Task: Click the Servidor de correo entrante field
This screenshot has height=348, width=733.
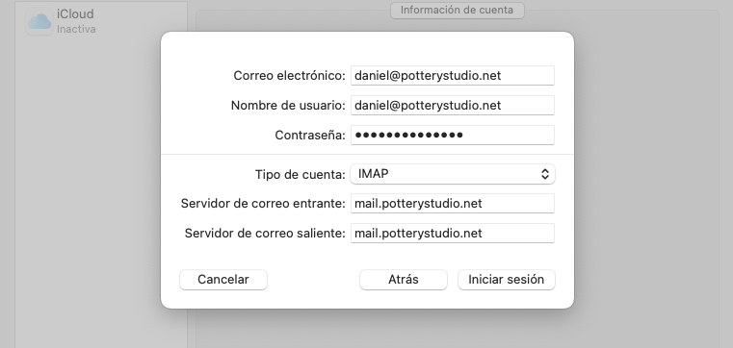Action: click(452, 204)
